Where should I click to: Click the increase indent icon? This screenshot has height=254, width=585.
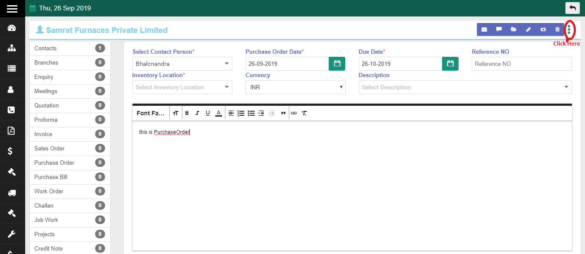pos(261,113)
